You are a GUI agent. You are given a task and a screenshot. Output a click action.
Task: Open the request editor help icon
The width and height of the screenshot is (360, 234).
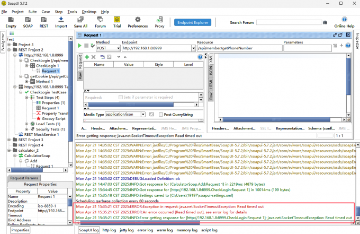click(200, 57)
